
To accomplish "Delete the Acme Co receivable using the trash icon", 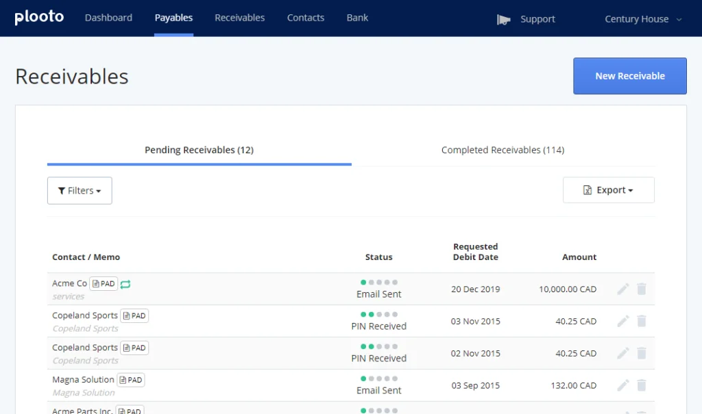I will [x=642, y=289].
